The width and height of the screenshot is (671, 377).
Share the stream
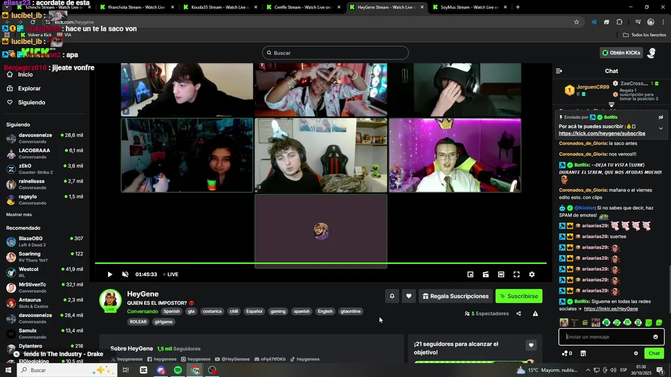518,314
